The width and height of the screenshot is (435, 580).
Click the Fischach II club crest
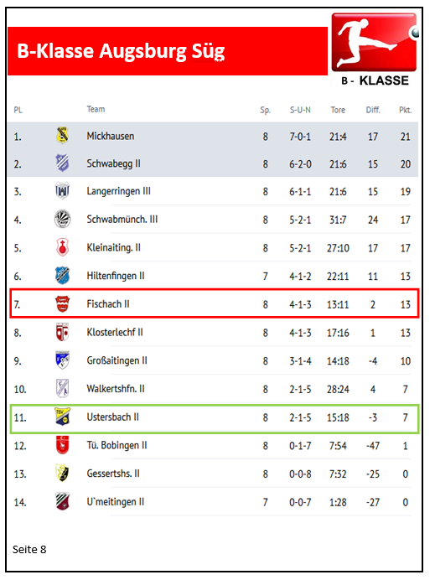(x=63, y=303)
